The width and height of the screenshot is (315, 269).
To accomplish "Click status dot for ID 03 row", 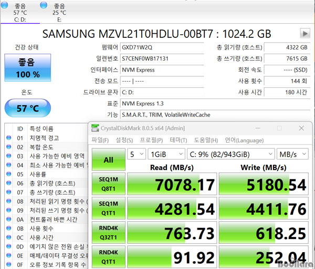I will point(8,156).
